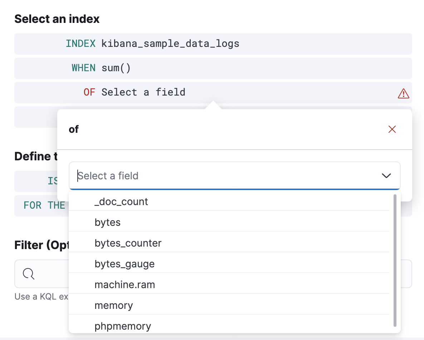
Task: Select the _doc_count field option
Action: pos(121,202)
